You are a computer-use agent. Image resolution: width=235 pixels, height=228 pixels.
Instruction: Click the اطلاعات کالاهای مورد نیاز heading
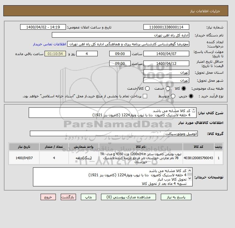pyautogui.click(x=201, y=123)
